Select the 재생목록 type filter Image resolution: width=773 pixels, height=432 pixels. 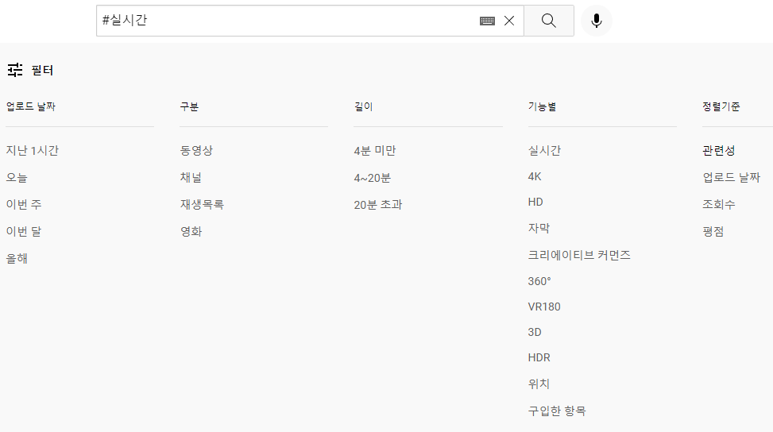pos(202,204)
